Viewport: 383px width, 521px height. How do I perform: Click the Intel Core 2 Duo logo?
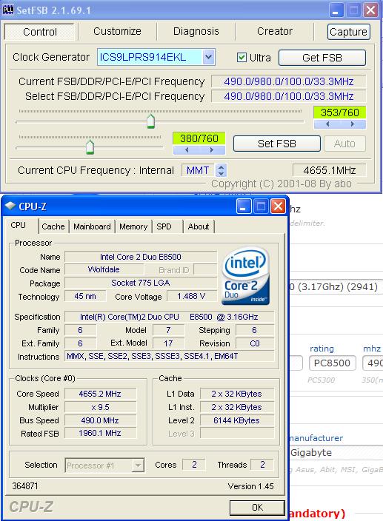point(245,275)
